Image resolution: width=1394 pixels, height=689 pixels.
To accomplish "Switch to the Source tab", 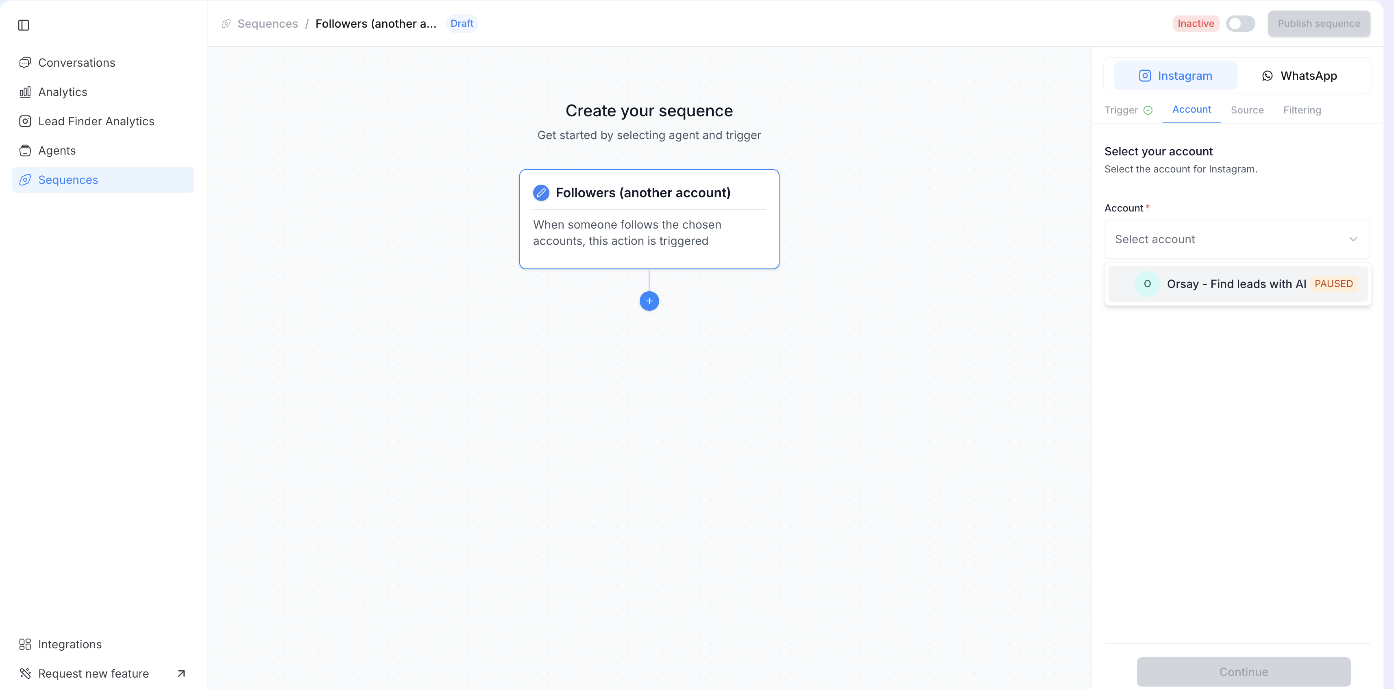I will coord(1247,110).
